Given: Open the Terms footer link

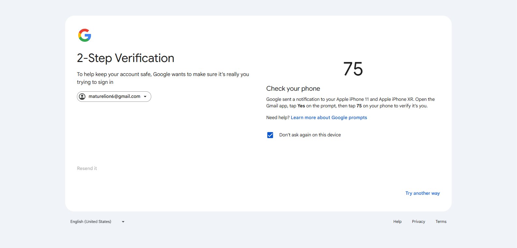Looking at the screenshot, I should pos(441,222).
